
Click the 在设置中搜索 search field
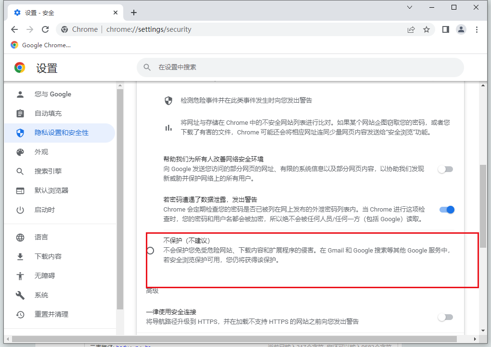pos(300,67)
